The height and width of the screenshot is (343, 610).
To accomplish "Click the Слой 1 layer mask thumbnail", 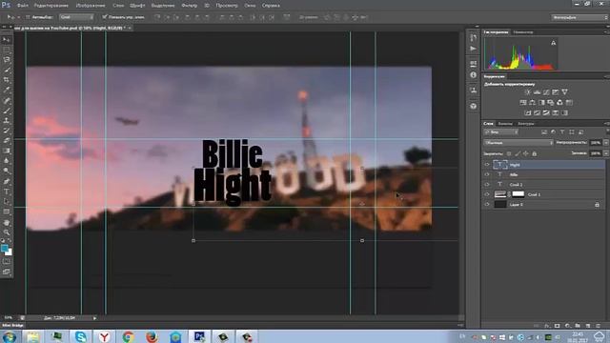I will pyautogui.click(x=518, y=194).
